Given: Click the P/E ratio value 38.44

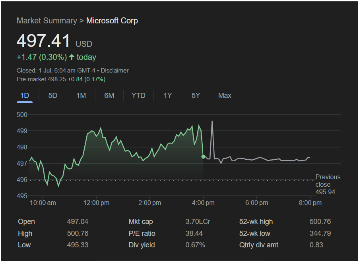Looking at the screenshot, I should (194, 233).
